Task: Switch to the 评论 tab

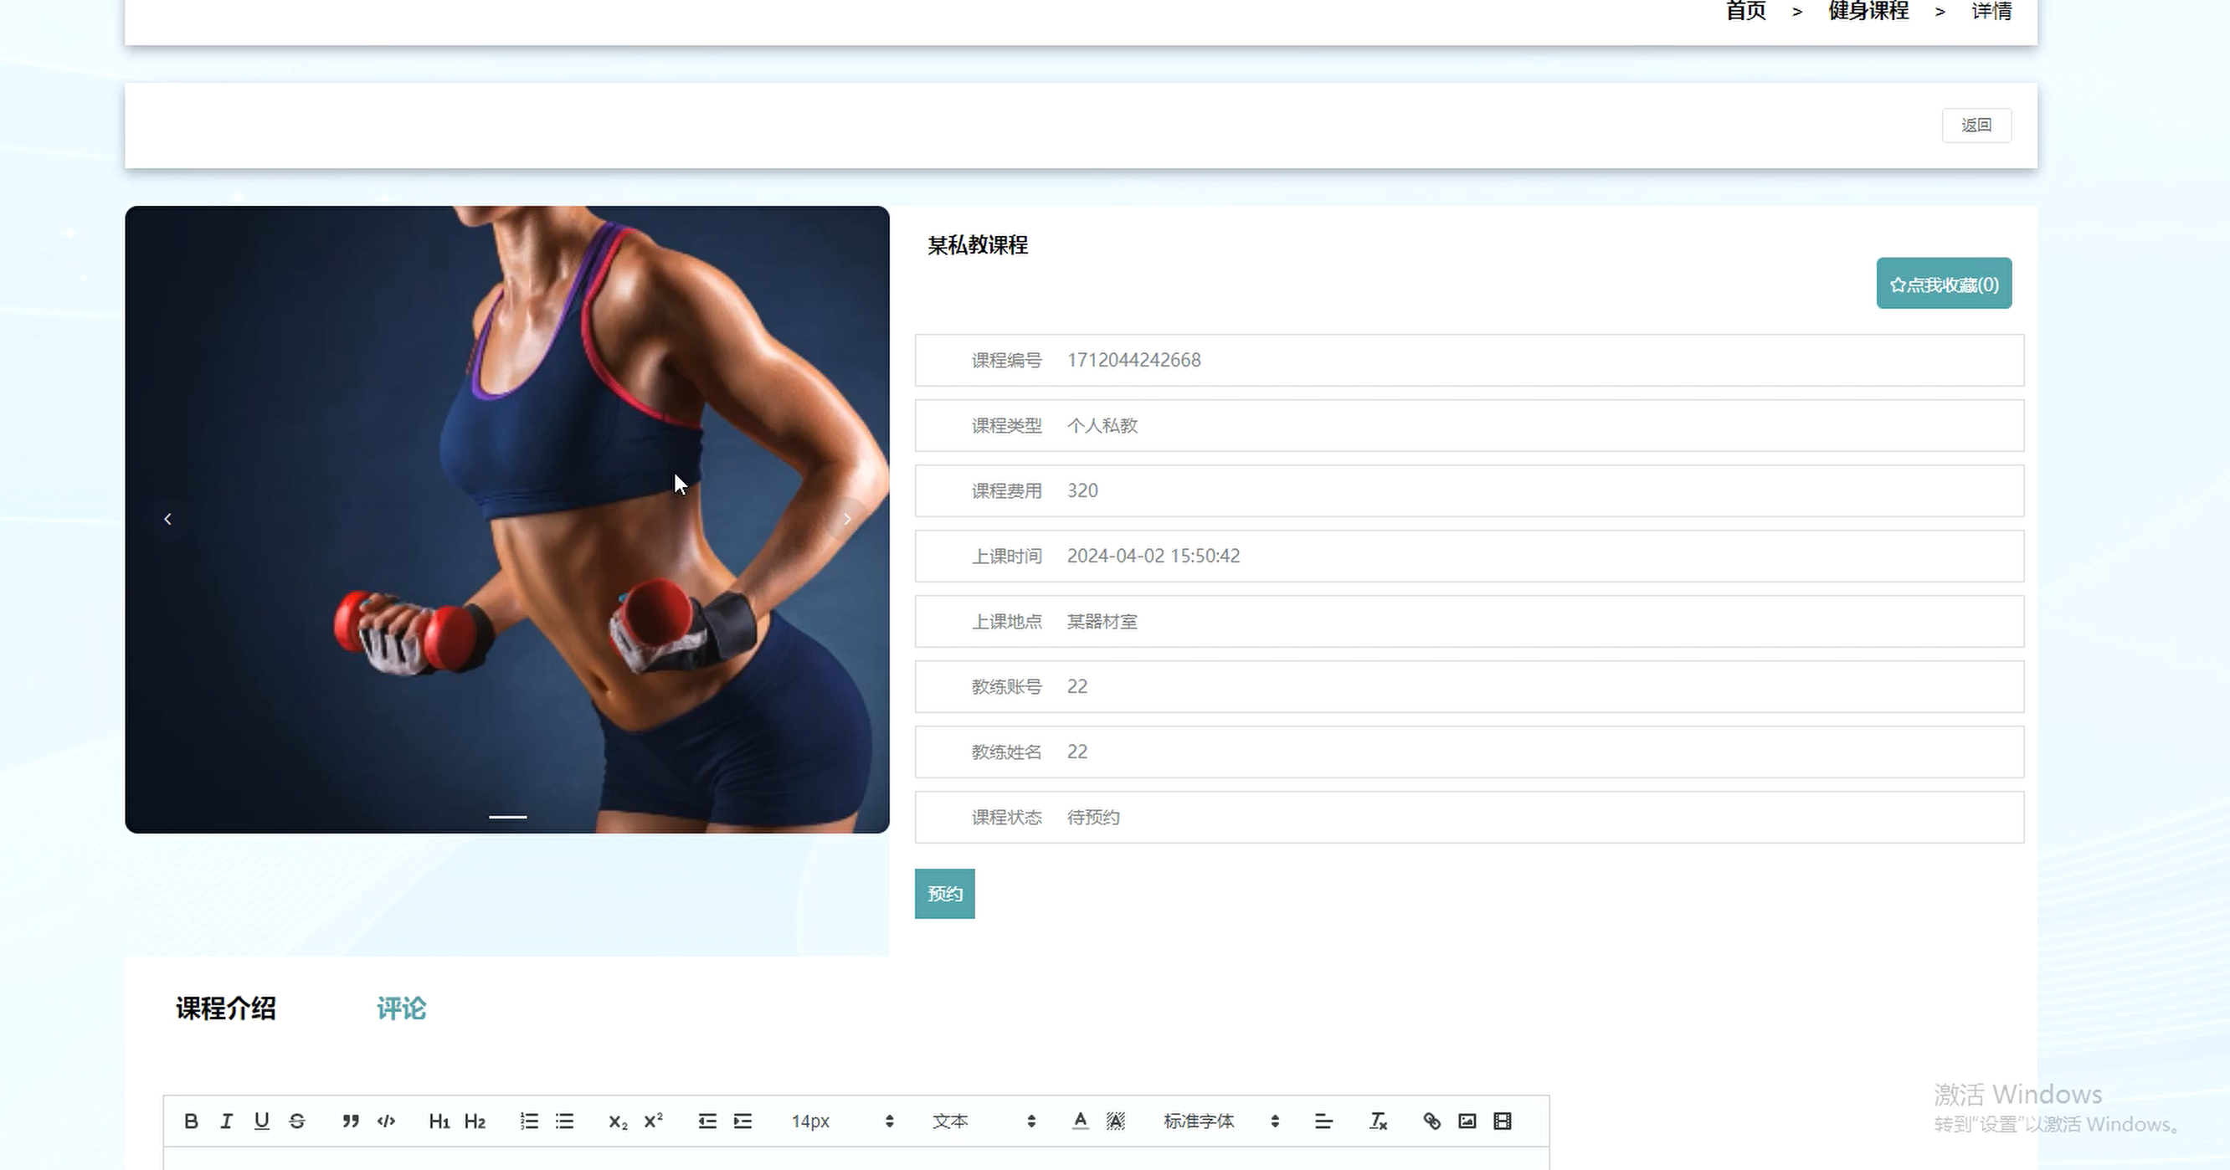Action: [402, 1008]
